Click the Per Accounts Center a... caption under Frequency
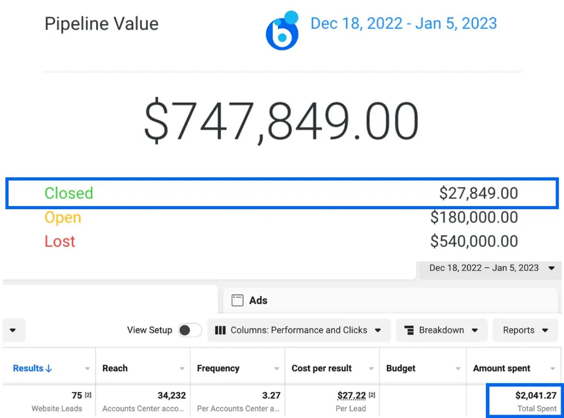 pyautogui.click(x=238, y=409)
